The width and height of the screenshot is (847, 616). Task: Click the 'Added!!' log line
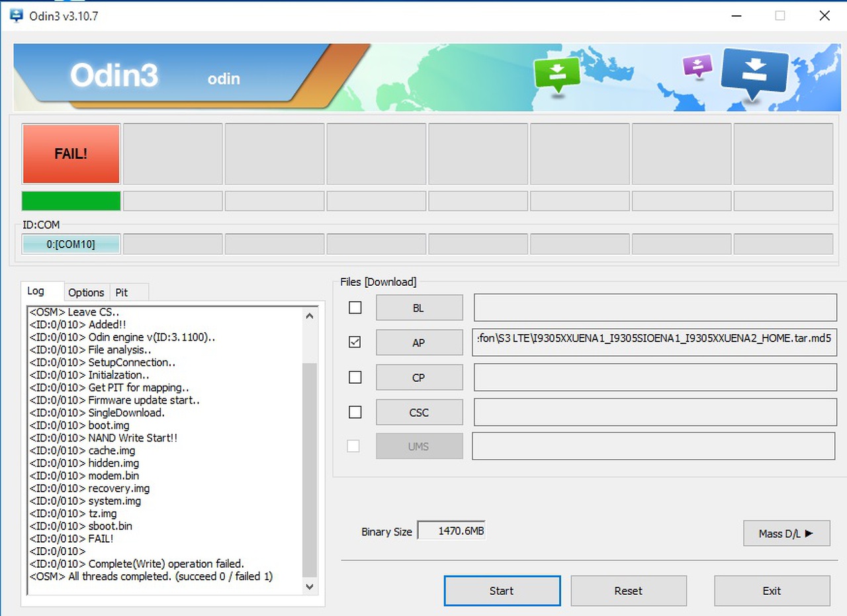click(x=77, y=325)
